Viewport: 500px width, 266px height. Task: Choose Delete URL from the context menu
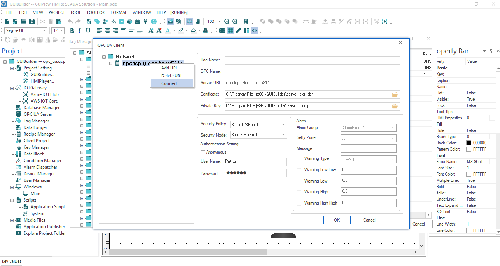[172, 76]
